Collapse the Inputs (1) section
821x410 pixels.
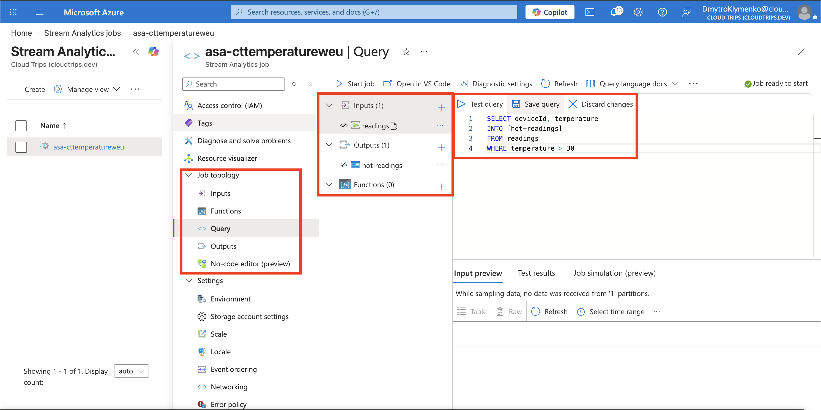[x=329, y=105]
